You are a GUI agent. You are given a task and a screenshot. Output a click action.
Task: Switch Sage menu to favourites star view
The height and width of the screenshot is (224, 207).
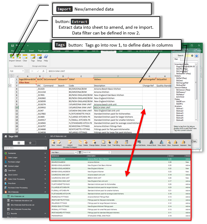[30, 143]
